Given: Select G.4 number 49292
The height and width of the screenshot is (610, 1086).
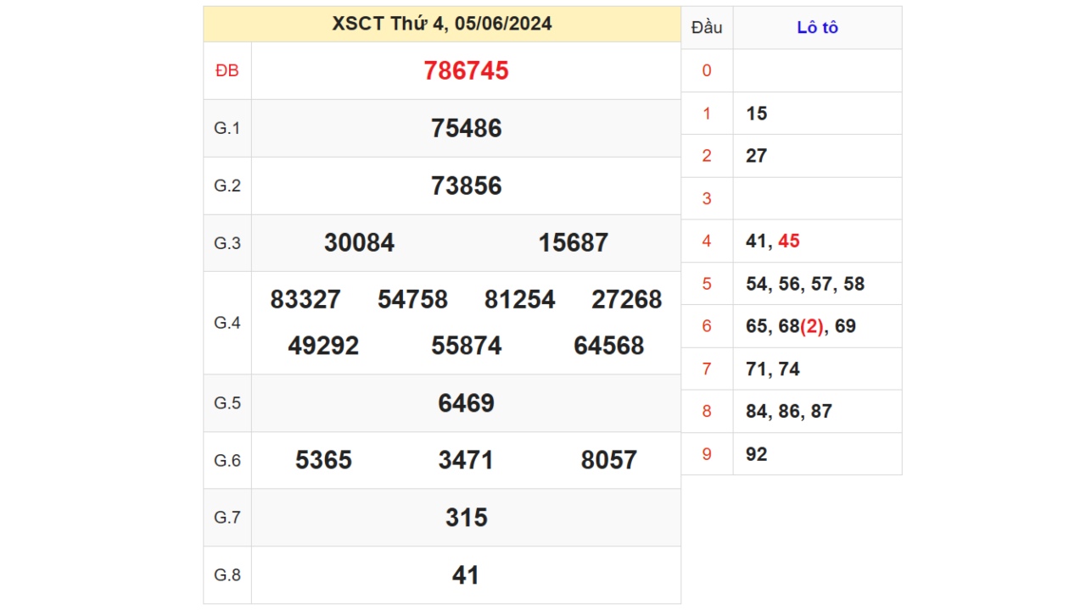Looking at the screenshot, I should tap(323, 347).
